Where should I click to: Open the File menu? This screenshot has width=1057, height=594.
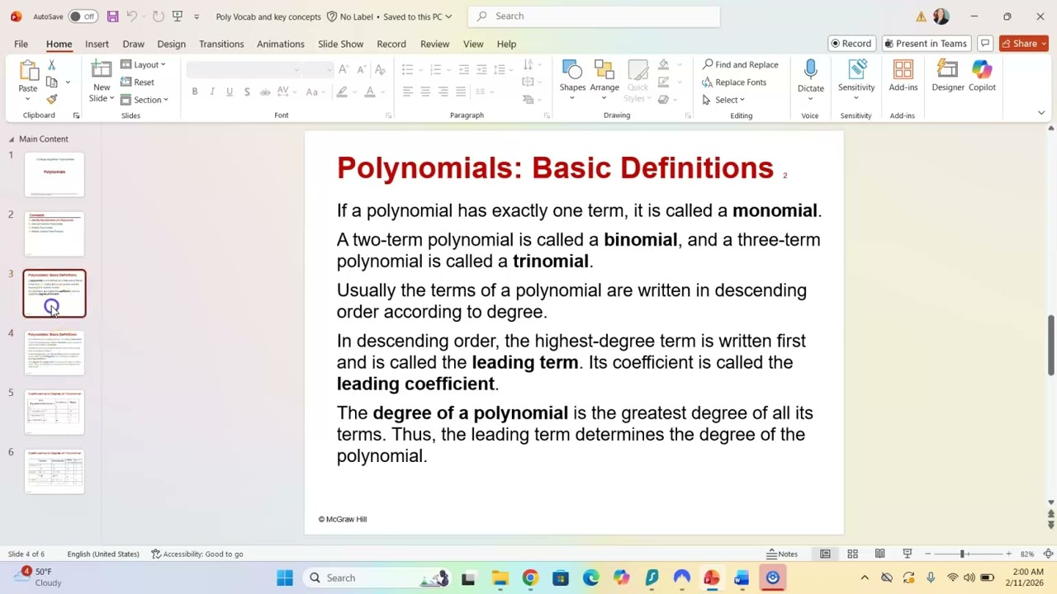tap(21, 44)
